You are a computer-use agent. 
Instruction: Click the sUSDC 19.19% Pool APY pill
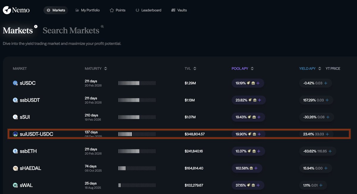point(248,83)
